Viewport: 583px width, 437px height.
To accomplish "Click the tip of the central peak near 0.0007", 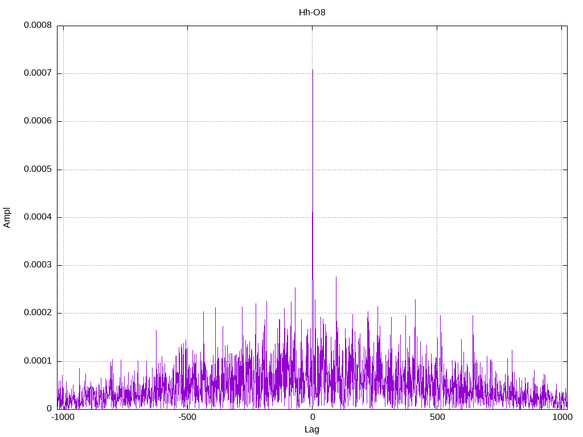I will (313, 70).
